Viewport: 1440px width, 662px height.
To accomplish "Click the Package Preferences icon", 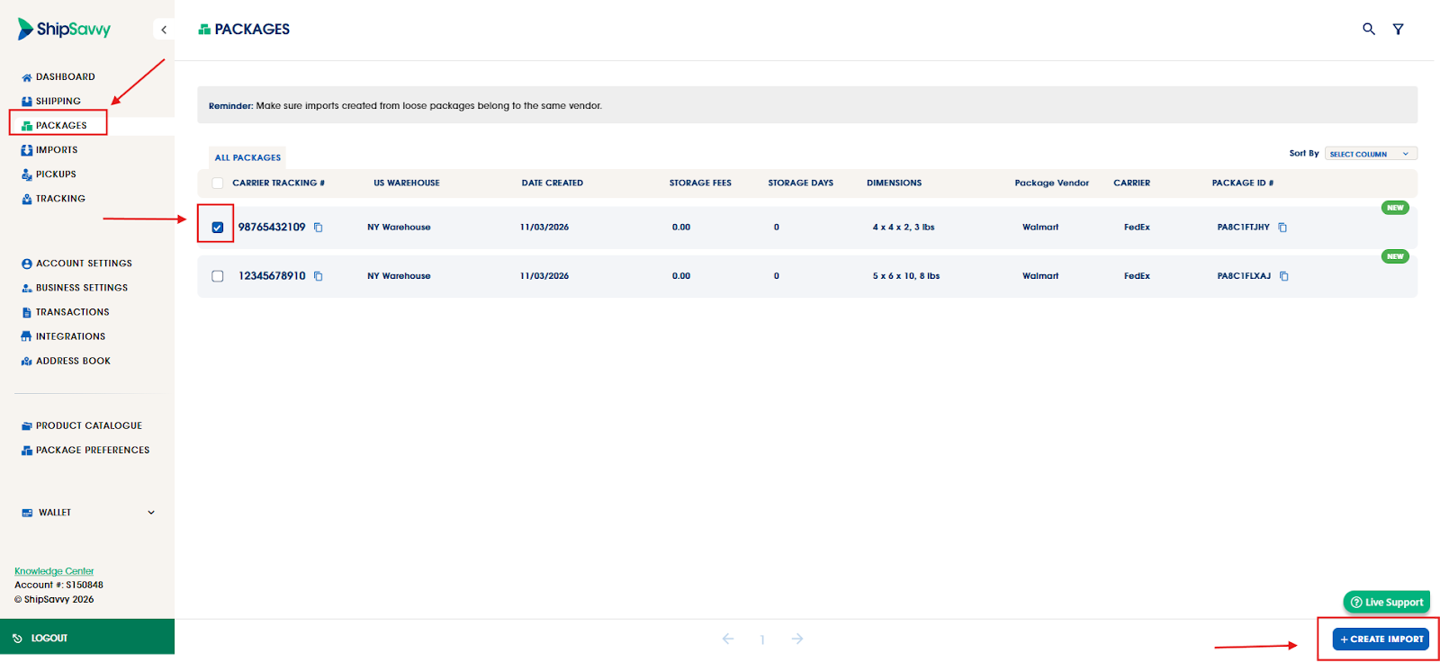I will [27, 450].
